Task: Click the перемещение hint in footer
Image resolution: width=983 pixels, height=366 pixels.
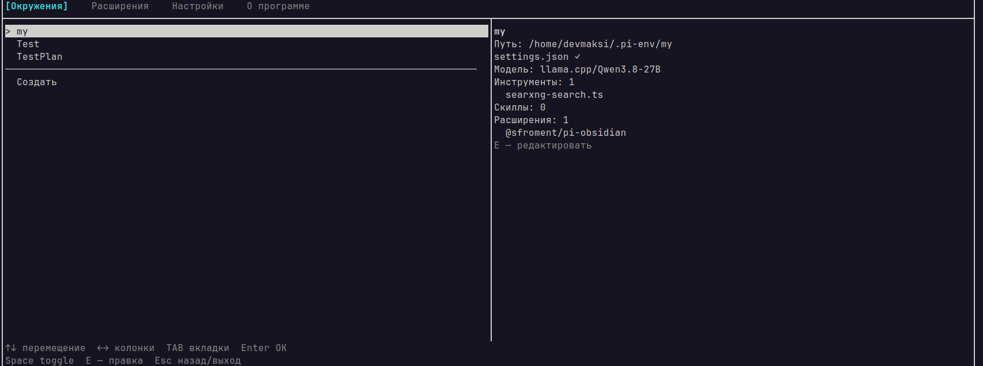Action: tap(54, 348)
